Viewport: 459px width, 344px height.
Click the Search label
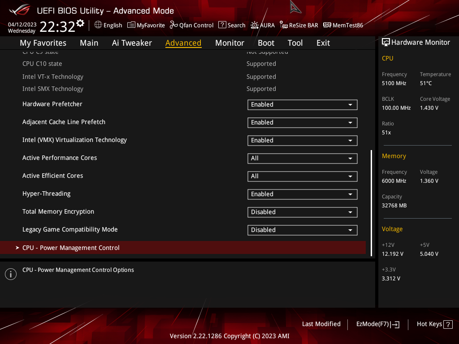(236, 26)
